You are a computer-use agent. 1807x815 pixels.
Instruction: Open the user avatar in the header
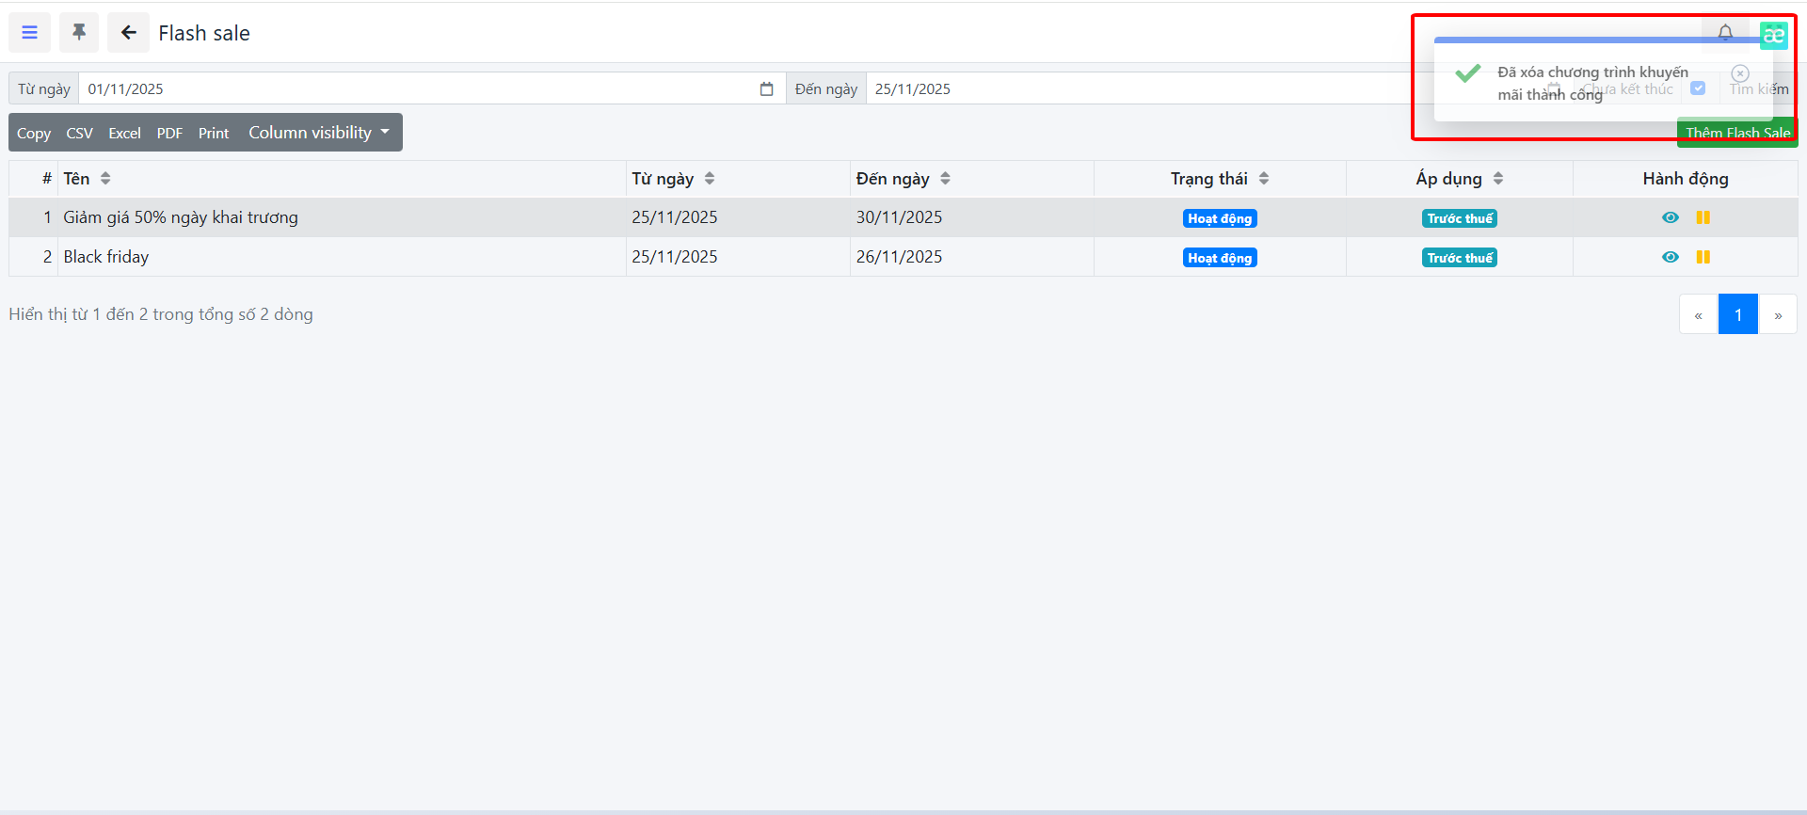tap(1774, 35)
